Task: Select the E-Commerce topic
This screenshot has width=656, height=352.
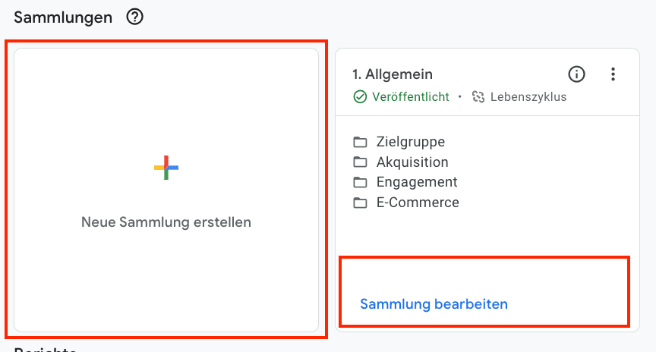Action: point(418,203)
